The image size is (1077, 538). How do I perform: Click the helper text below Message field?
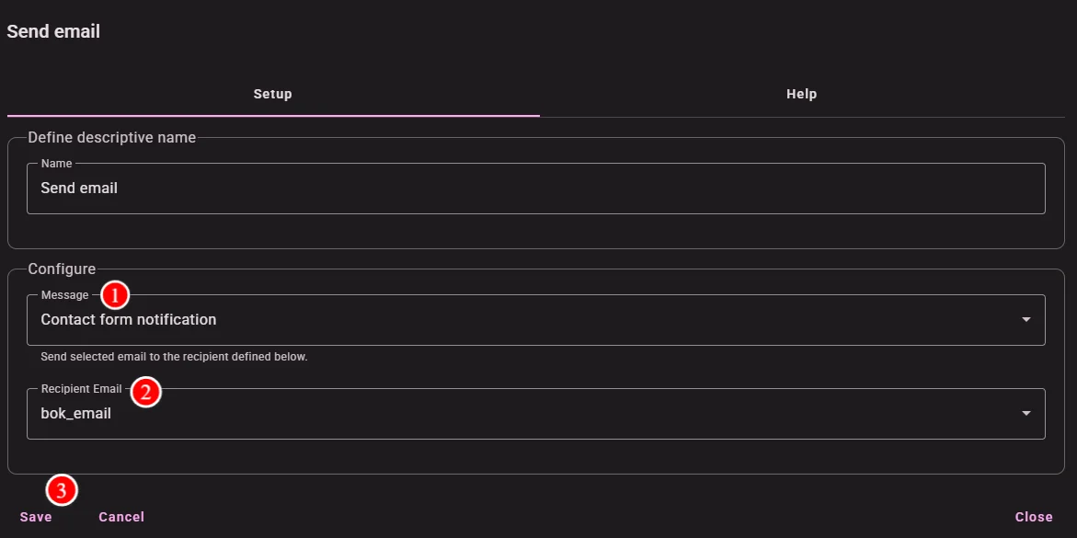click(x=174, y=358)
